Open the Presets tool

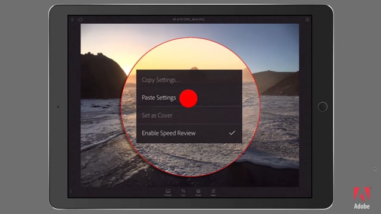[198, 192]
